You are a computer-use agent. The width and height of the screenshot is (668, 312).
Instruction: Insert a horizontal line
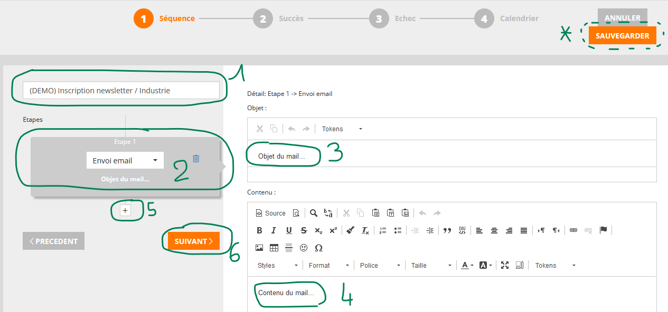coord(289,248)
